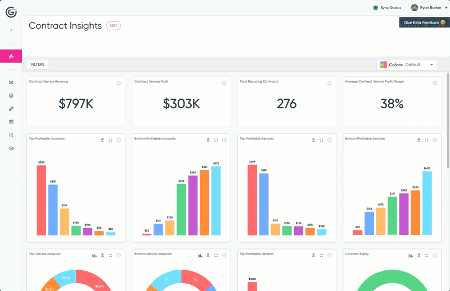
Task: Switch the Contract Expiry chart type
Action: (x=411, y=256)
